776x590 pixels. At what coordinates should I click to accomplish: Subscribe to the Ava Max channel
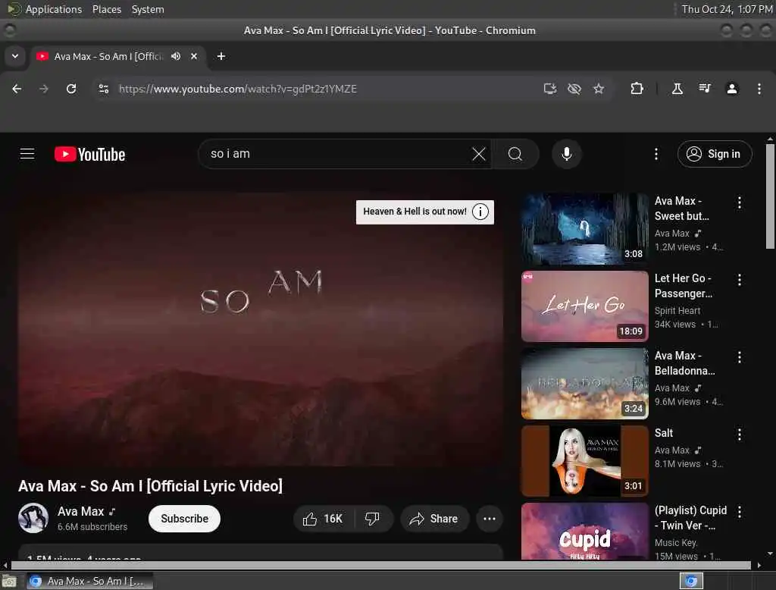(184, 519)
